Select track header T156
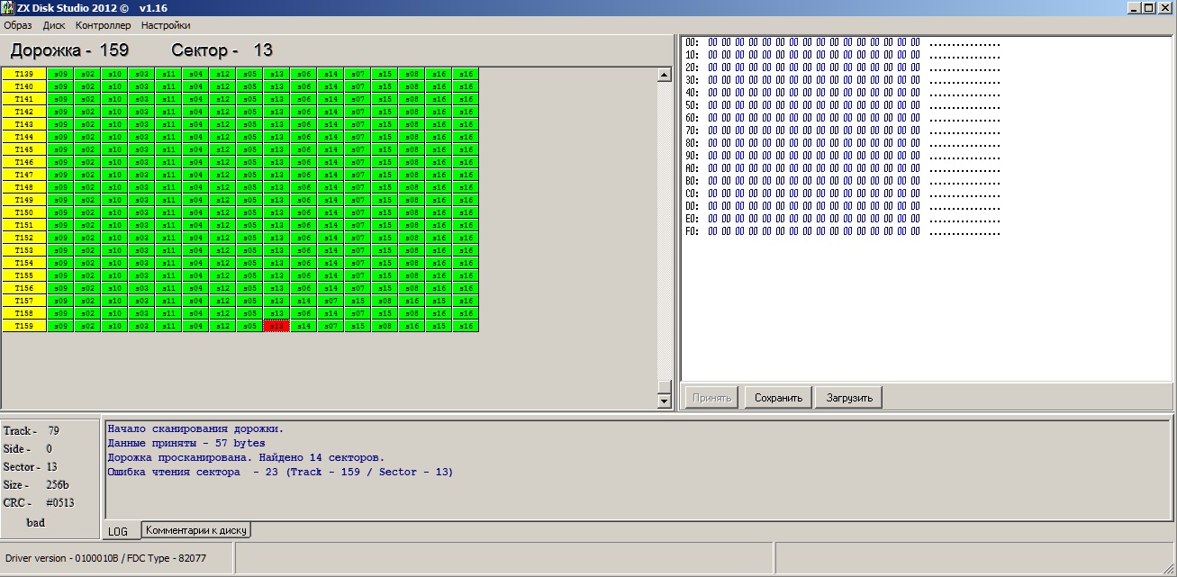Viewport: 1177px width, 577px height. (24, 288)
